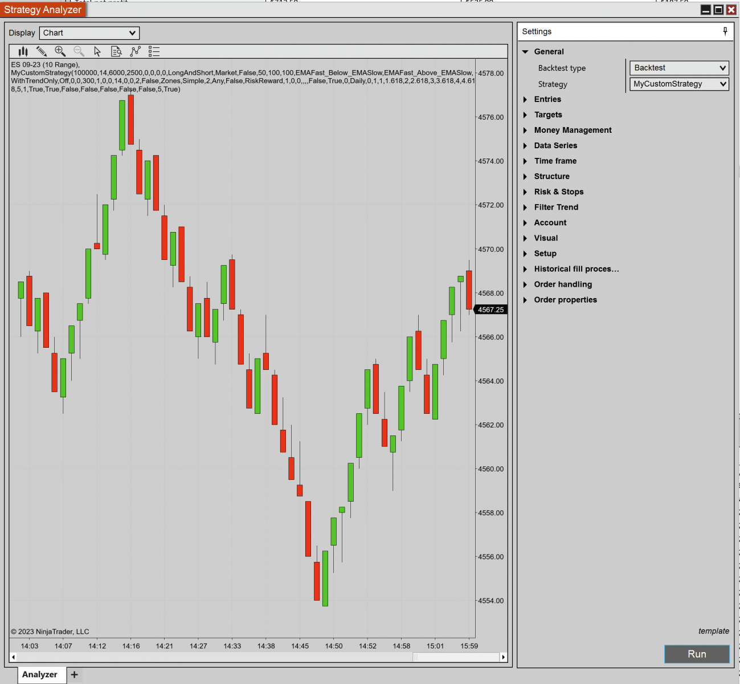Open the Backtest type dropdown

coord(679,68)
